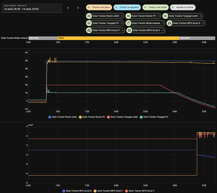This screenshot has height=193, width=217.
Task: Click eye icon on Tangage soleil chip
Action: tap(165, 16)
